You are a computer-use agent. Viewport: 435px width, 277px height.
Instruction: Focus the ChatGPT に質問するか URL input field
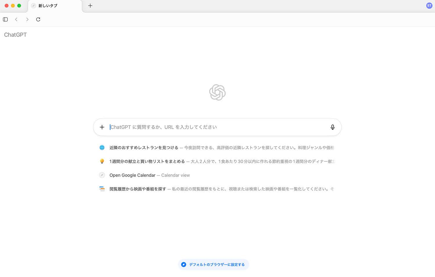click(217, 127)
